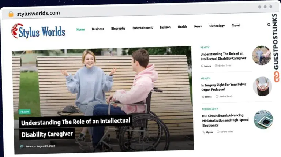The height and width of the screenshot is (157, 281).
Task: Click the clock icon beside HDI Circuit Board article
Action: tap(218, 132)
